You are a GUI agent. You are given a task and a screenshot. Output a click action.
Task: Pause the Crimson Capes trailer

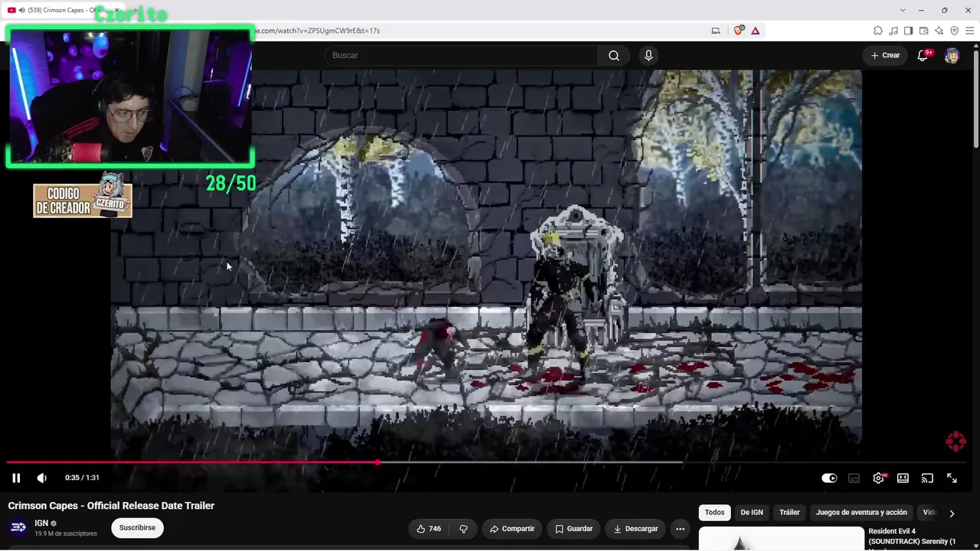tap(16, 478)
